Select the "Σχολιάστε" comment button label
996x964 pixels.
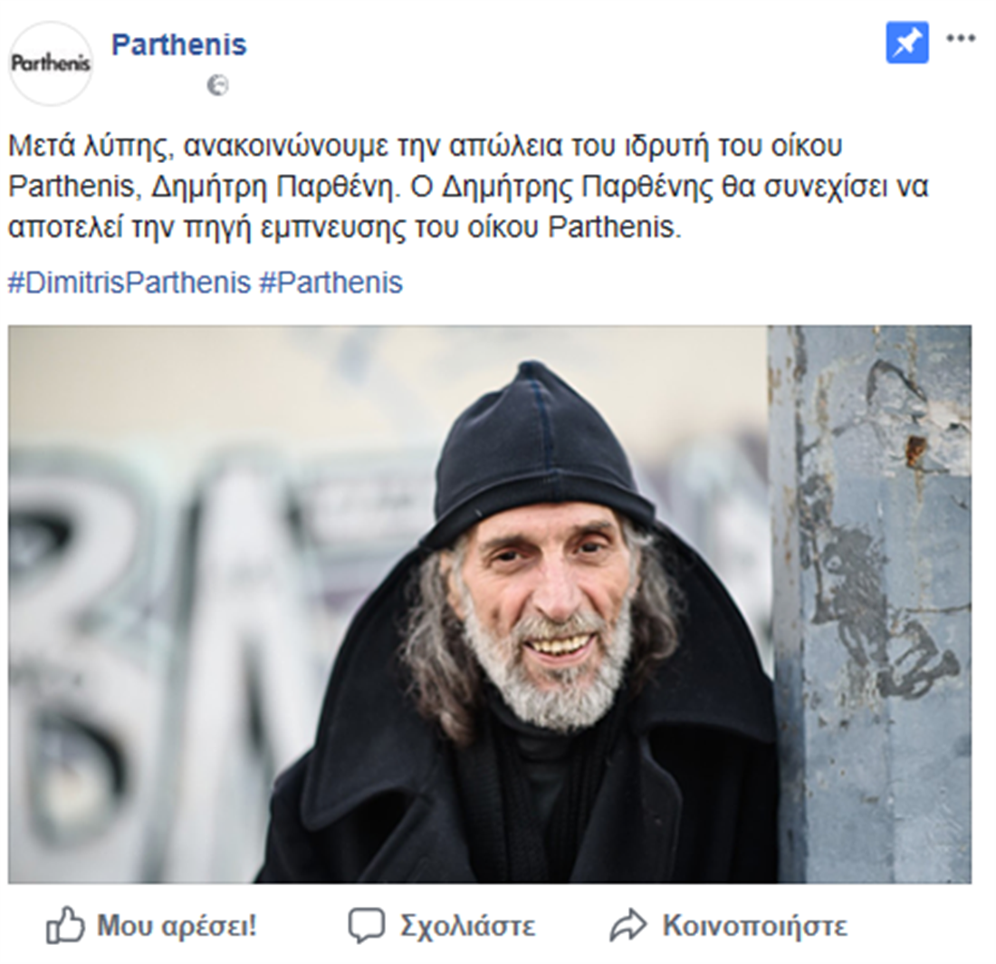467,926
